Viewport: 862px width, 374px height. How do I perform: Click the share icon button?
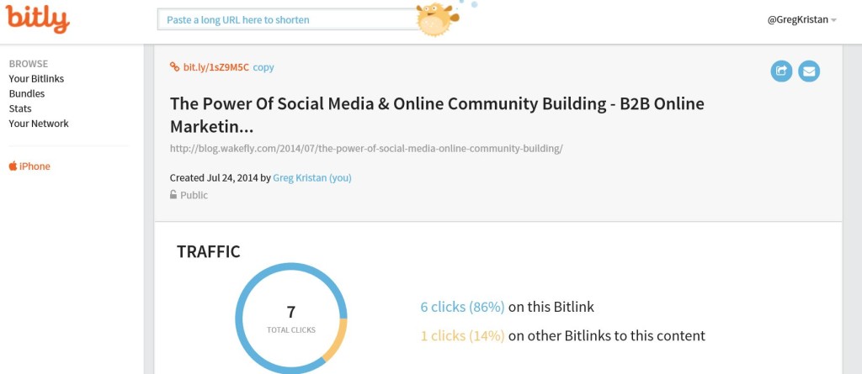pyautogui.click(x=781, y=71)
